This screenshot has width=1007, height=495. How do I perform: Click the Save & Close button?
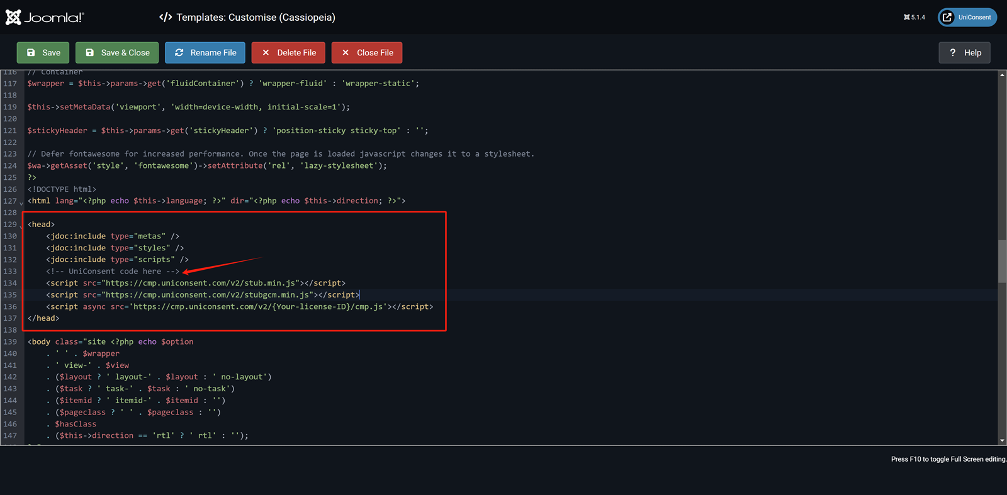click(x=117, y=53)
